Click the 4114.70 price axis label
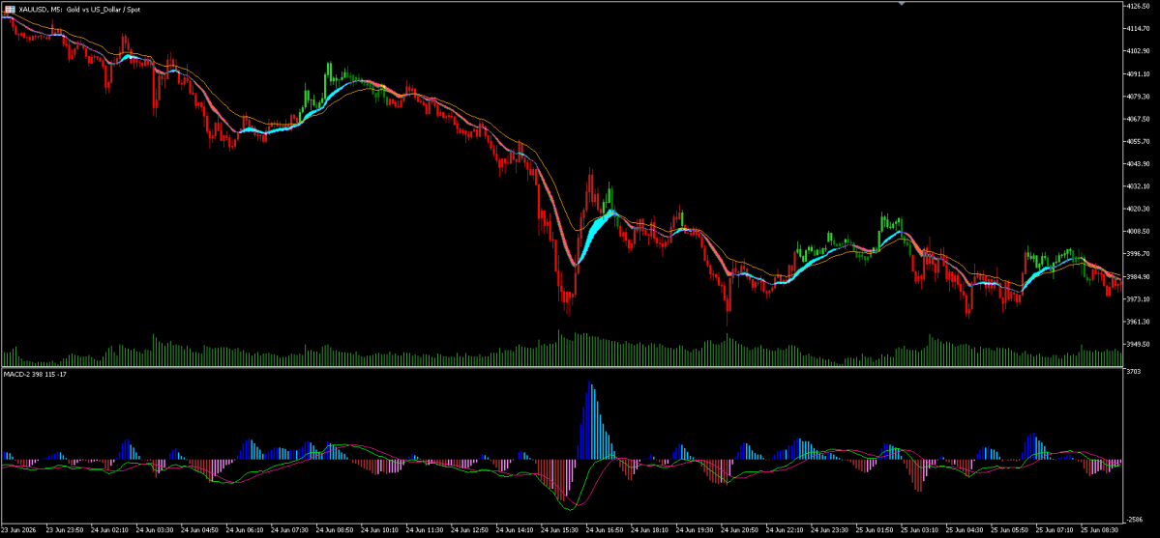This screenshot has width=1160, height=538. tap(1137, 28)
